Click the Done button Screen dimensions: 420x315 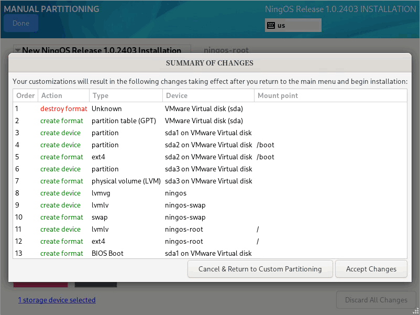point(21,23)
